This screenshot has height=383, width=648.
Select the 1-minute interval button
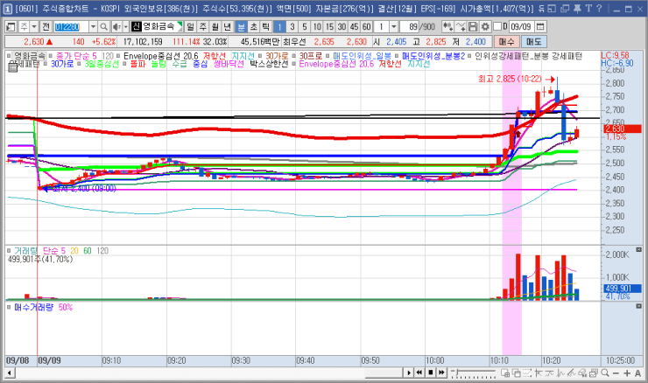[279, 27]
